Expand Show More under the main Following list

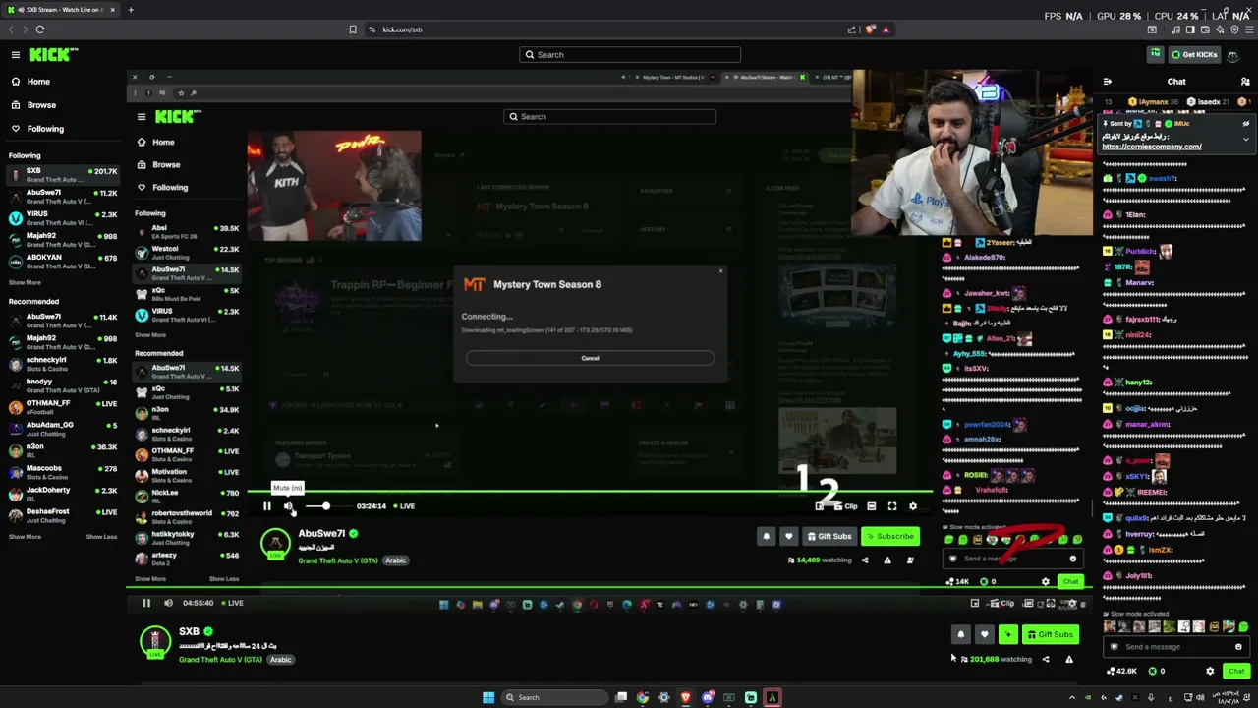(x=25, y=282)
